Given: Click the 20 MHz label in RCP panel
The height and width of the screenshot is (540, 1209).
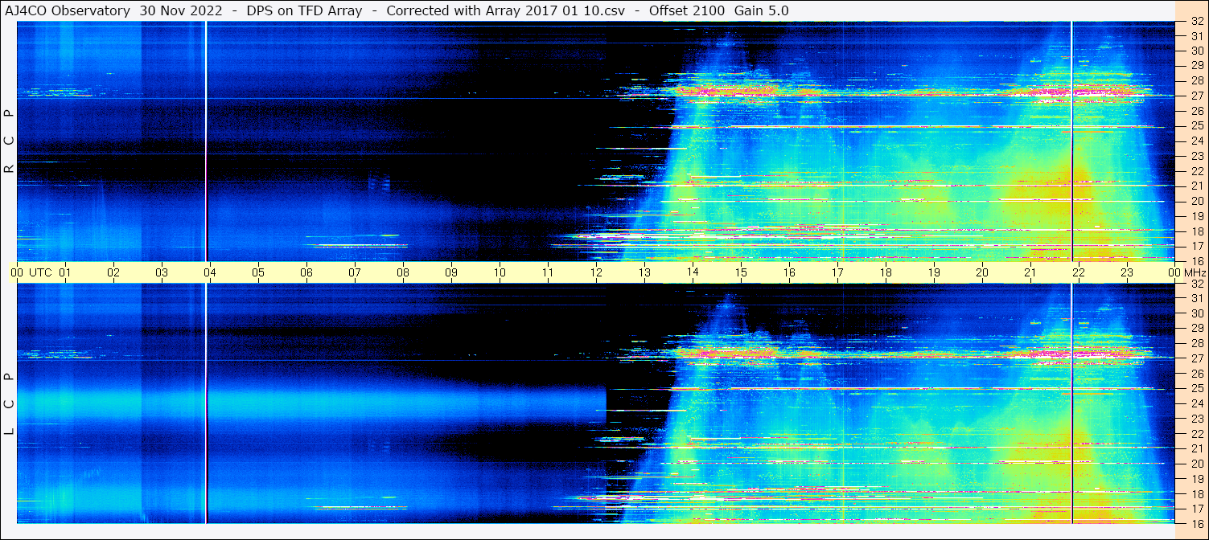Looking at the screenshot, I should coord(1196,201).
